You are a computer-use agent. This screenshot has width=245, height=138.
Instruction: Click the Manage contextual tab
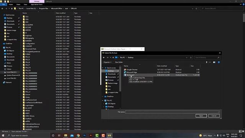[37, 2]
